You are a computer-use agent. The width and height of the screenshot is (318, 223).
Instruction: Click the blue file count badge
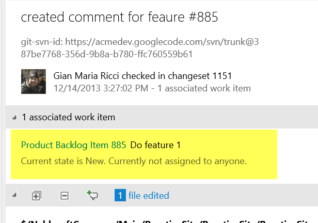[120, 196]
